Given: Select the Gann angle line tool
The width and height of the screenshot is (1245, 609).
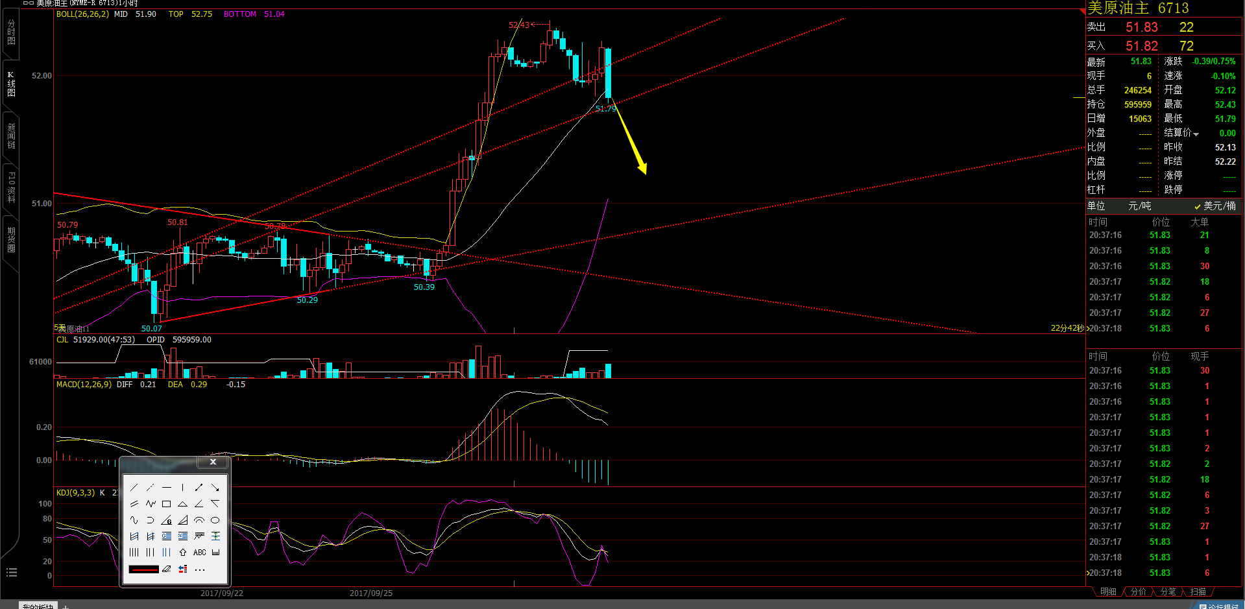Looking at the screenshot, I should [x=167, y=519].
